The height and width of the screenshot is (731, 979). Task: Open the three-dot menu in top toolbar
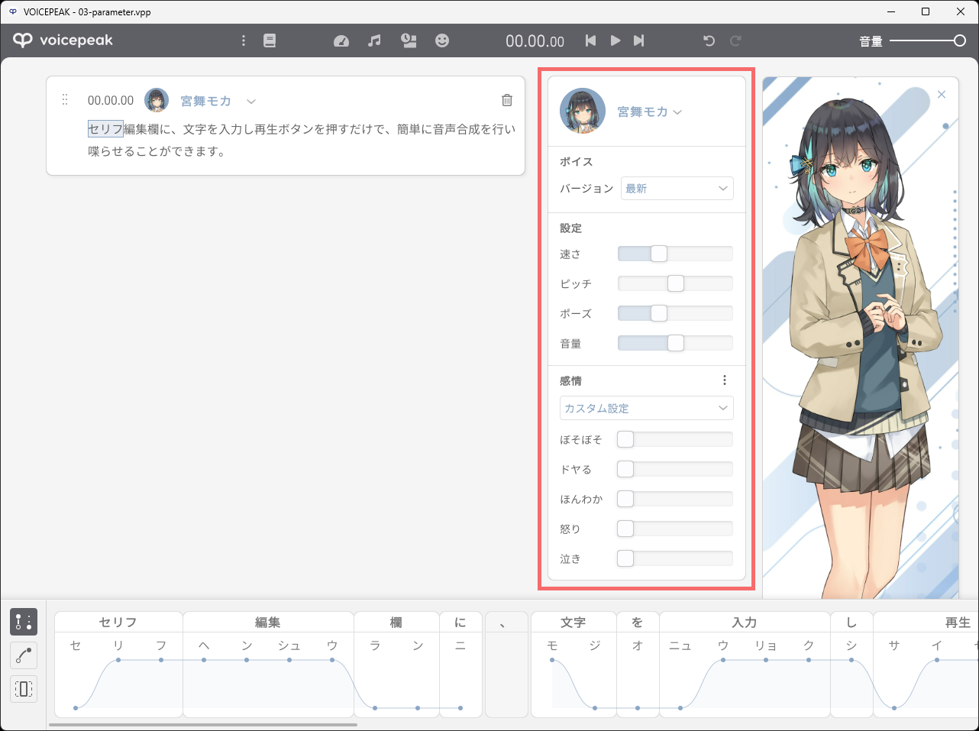[244, 40]
